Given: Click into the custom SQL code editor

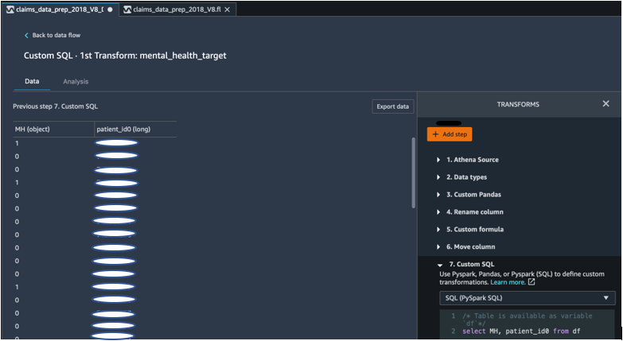Looking at the screenshot, I should click(528, 324).
